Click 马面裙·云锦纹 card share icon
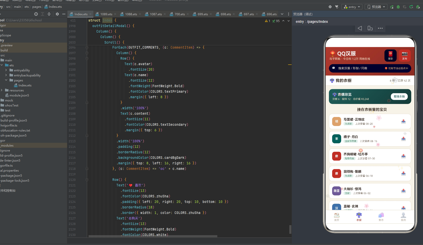Image resolution: width=423 pixels, height=245 pixels. point(403,121)
